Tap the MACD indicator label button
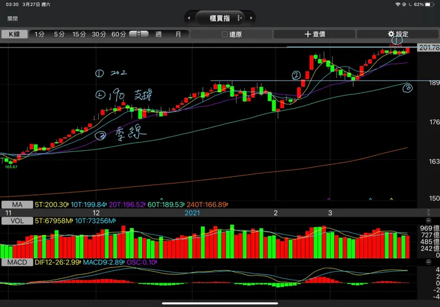This screenshot has height=307, width=440. [x=17, y=262]
